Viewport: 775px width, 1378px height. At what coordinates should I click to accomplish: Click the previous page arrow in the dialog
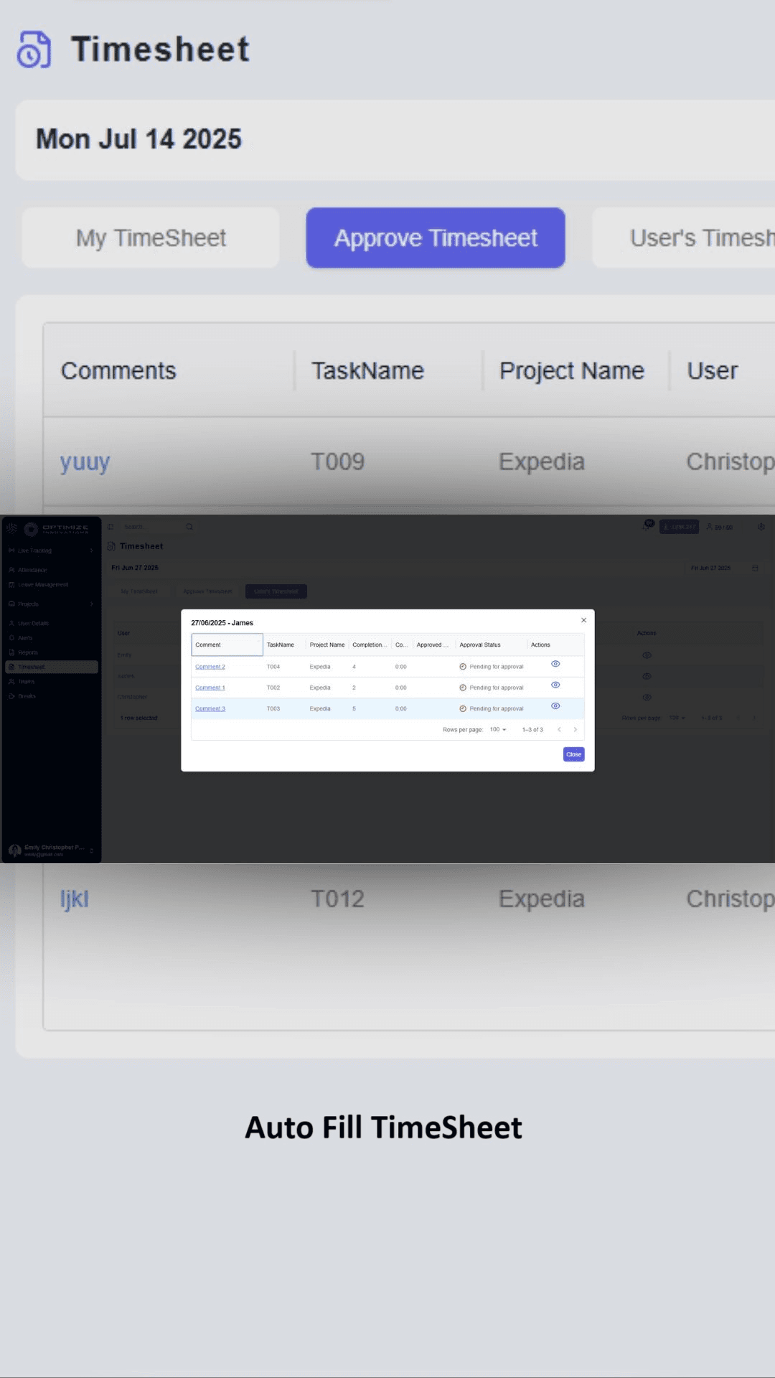[x=559, y=729]
